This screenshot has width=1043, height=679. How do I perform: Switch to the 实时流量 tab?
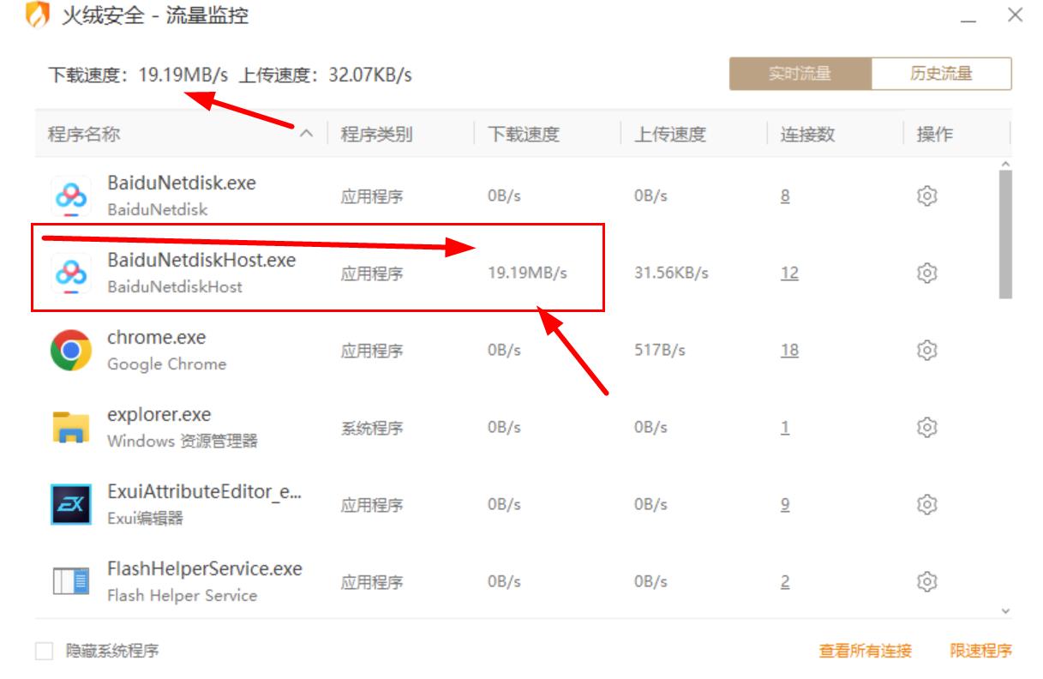tap(800, 74)
